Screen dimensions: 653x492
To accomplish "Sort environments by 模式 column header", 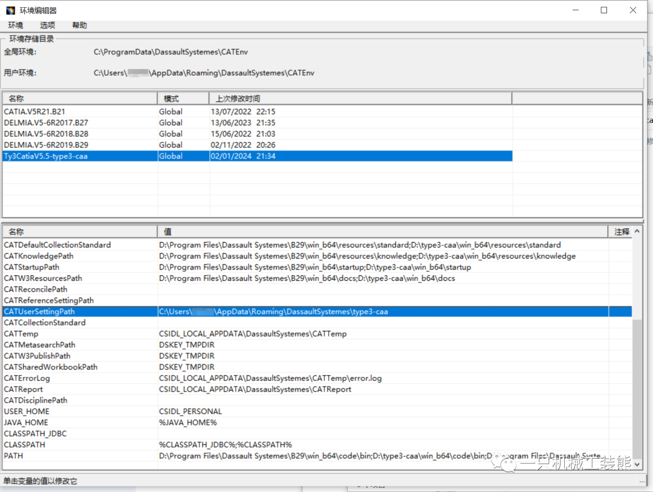I will (x=183, y=99).
